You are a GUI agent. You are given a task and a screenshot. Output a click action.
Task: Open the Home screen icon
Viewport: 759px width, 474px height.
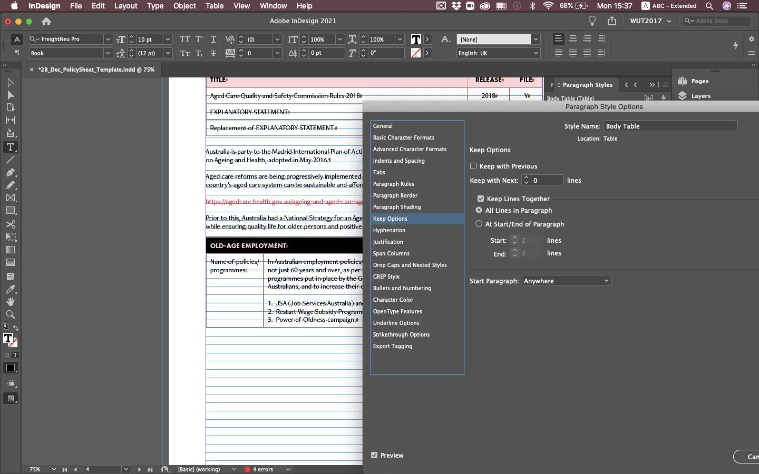tap(46, 21)
